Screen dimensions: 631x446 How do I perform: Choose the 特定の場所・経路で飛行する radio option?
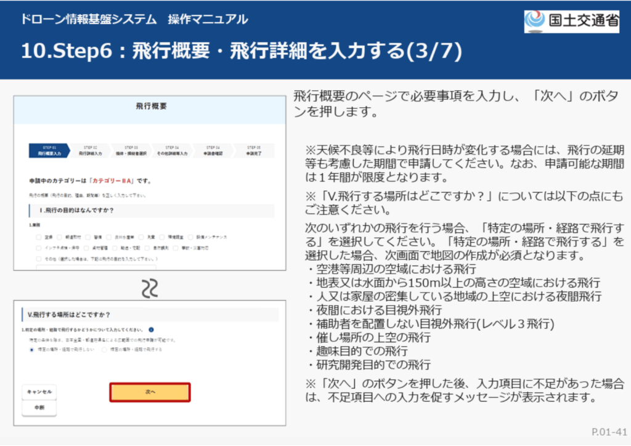pos(104,349)
